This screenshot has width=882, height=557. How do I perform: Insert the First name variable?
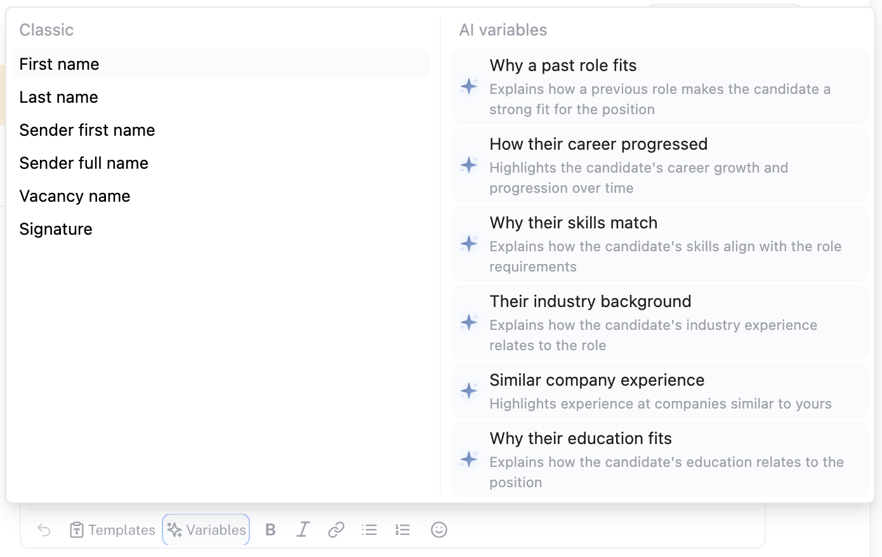[x=221, y=64]
